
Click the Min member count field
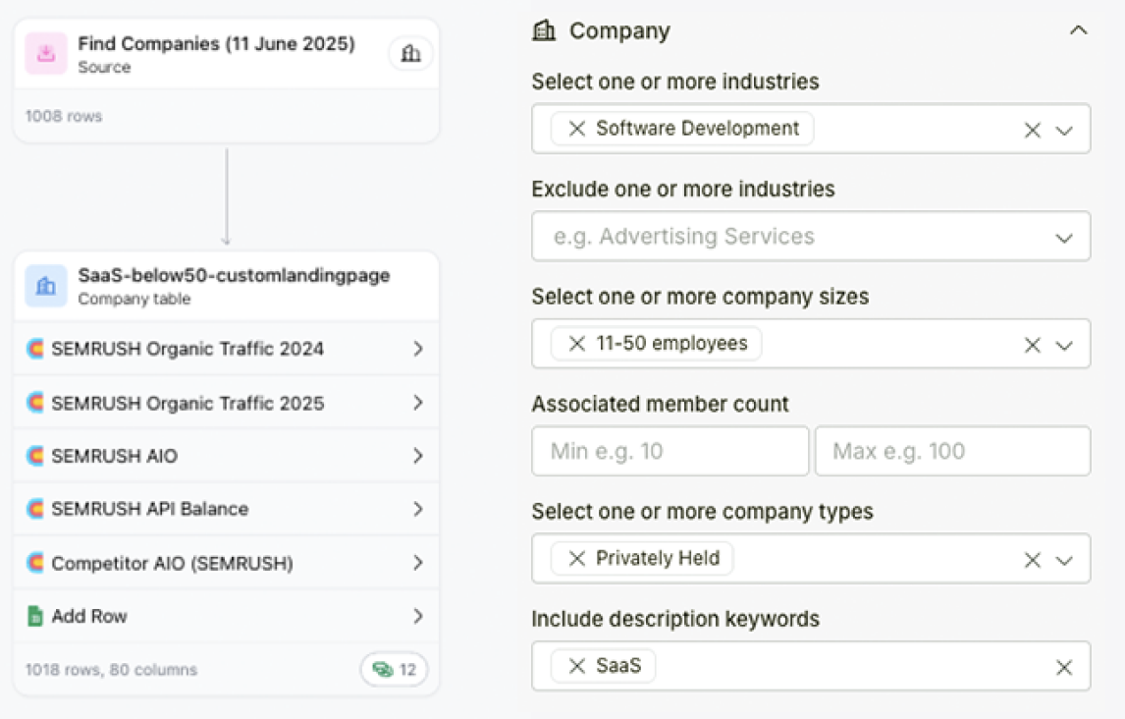670,452
